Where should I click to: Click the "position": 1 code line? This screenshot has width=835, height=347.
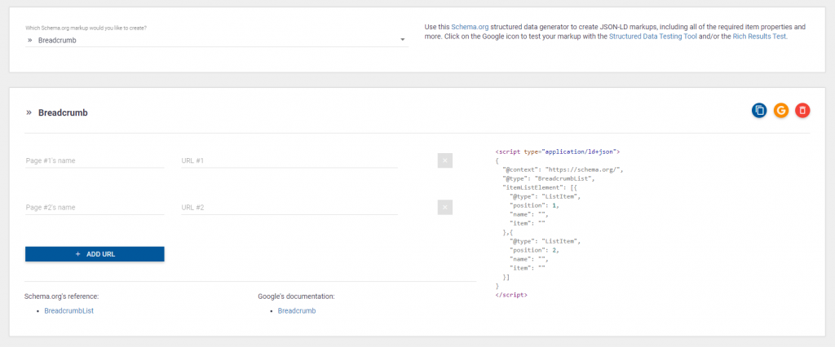[x=535, y=205]
